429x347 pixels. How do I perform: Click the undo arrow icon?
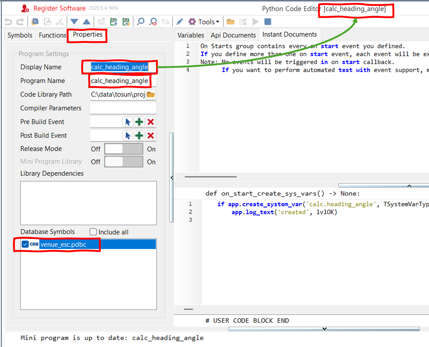click(x=8, y=22)
